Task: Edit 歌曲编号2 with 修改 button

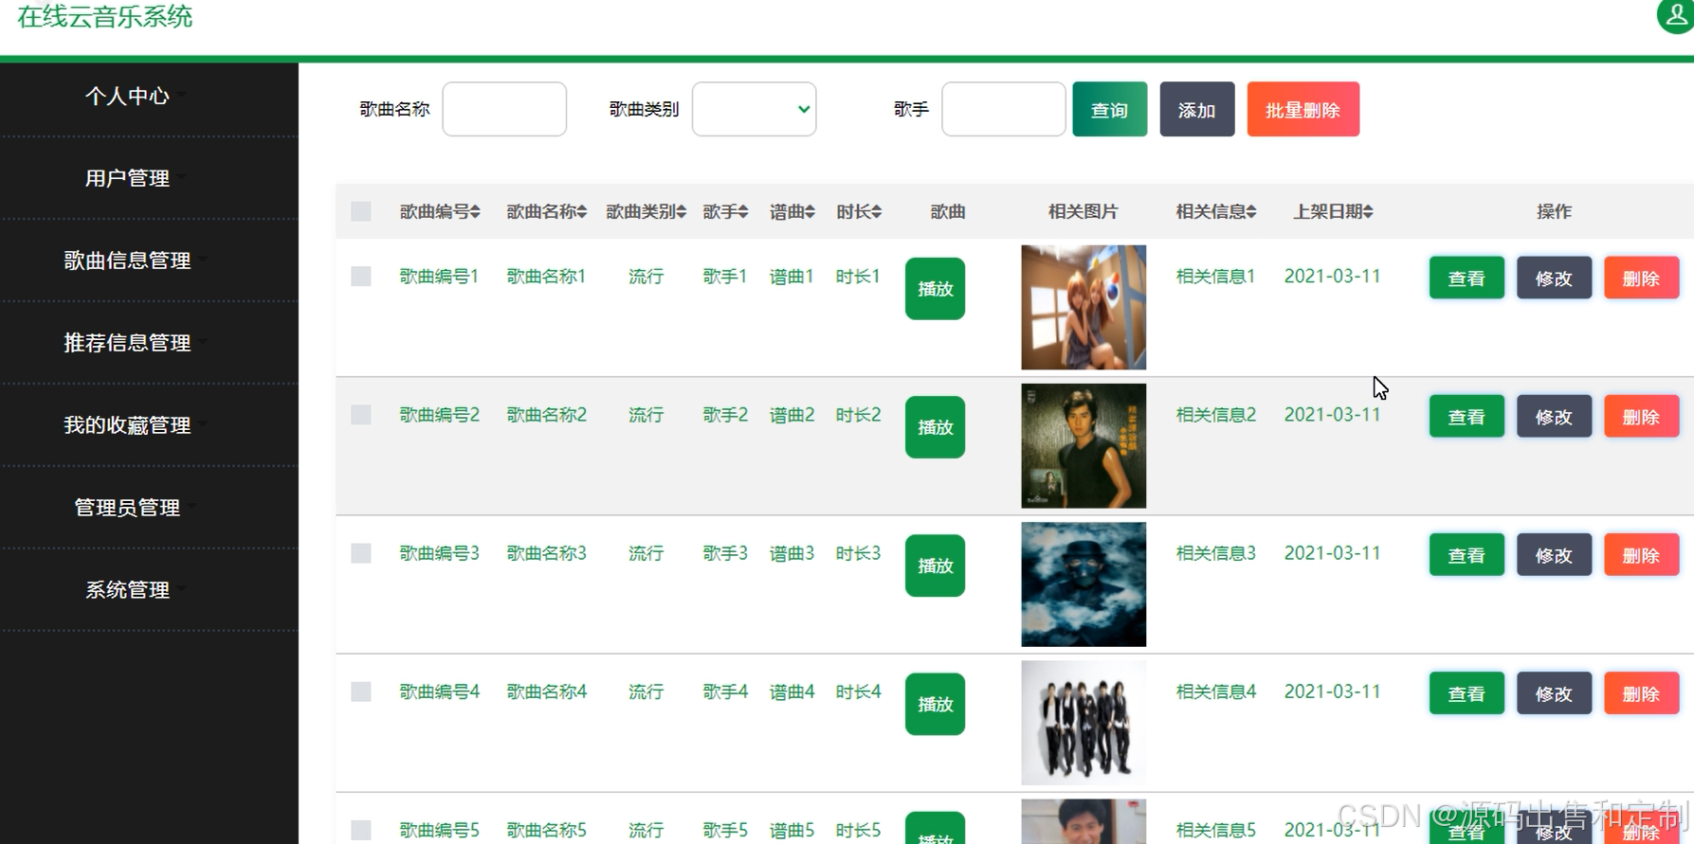Action: [1555, 416]
